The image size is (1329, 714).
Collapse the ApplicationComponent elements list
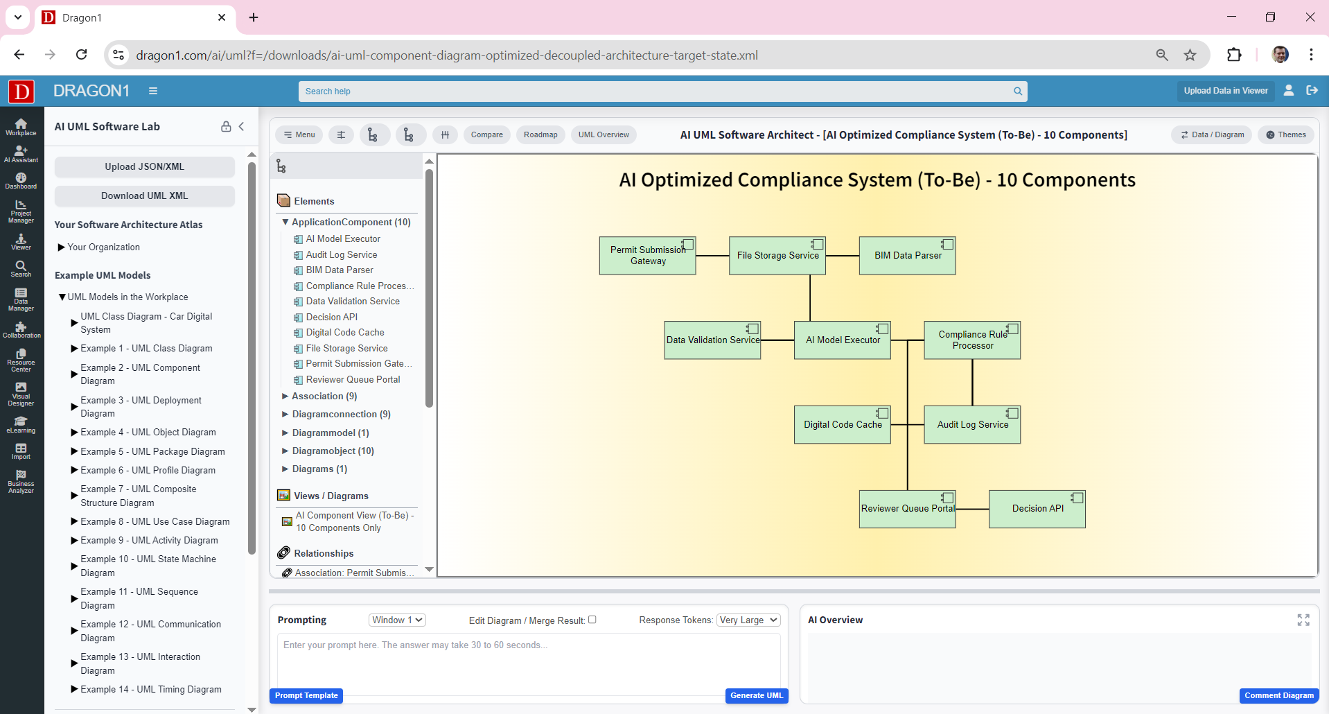pyautogui.click(x=285, y=222)
